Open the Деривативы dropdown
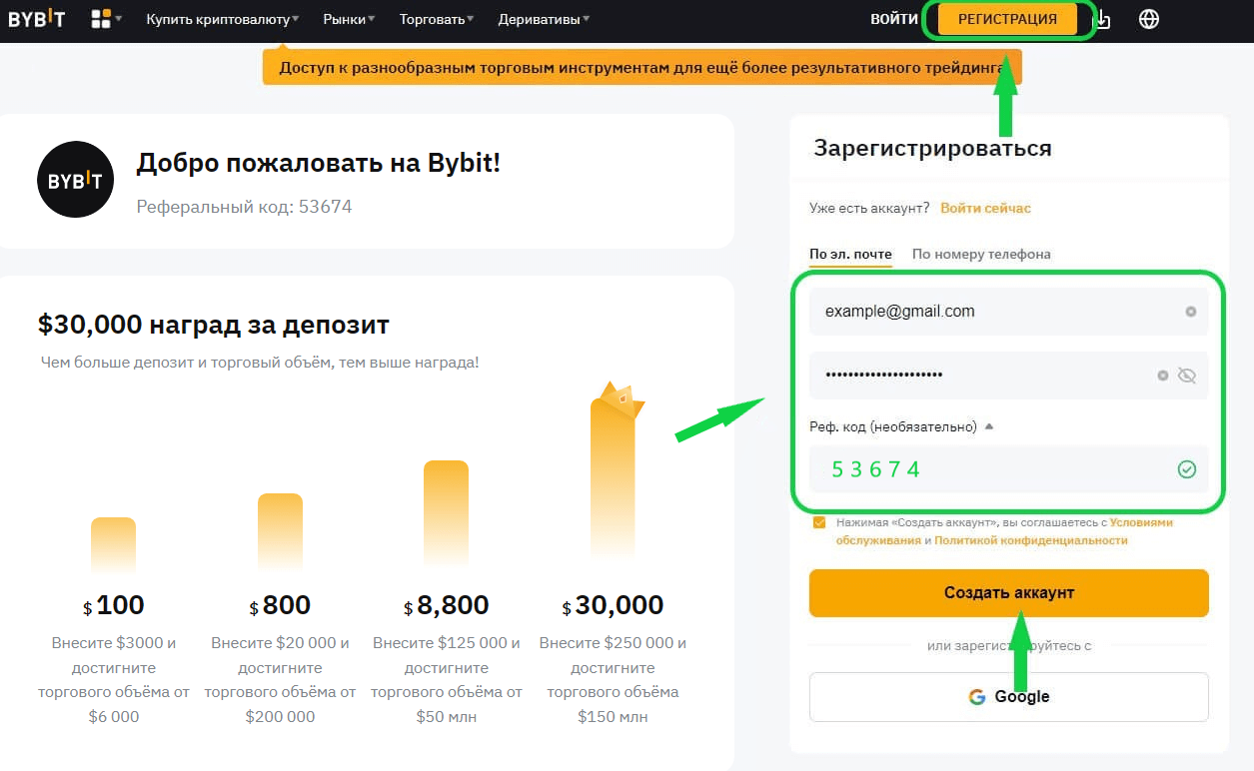 (x=544, y=19)
